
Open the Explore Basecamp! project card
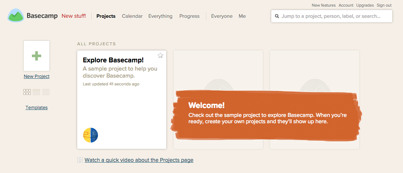coord(122,99)
